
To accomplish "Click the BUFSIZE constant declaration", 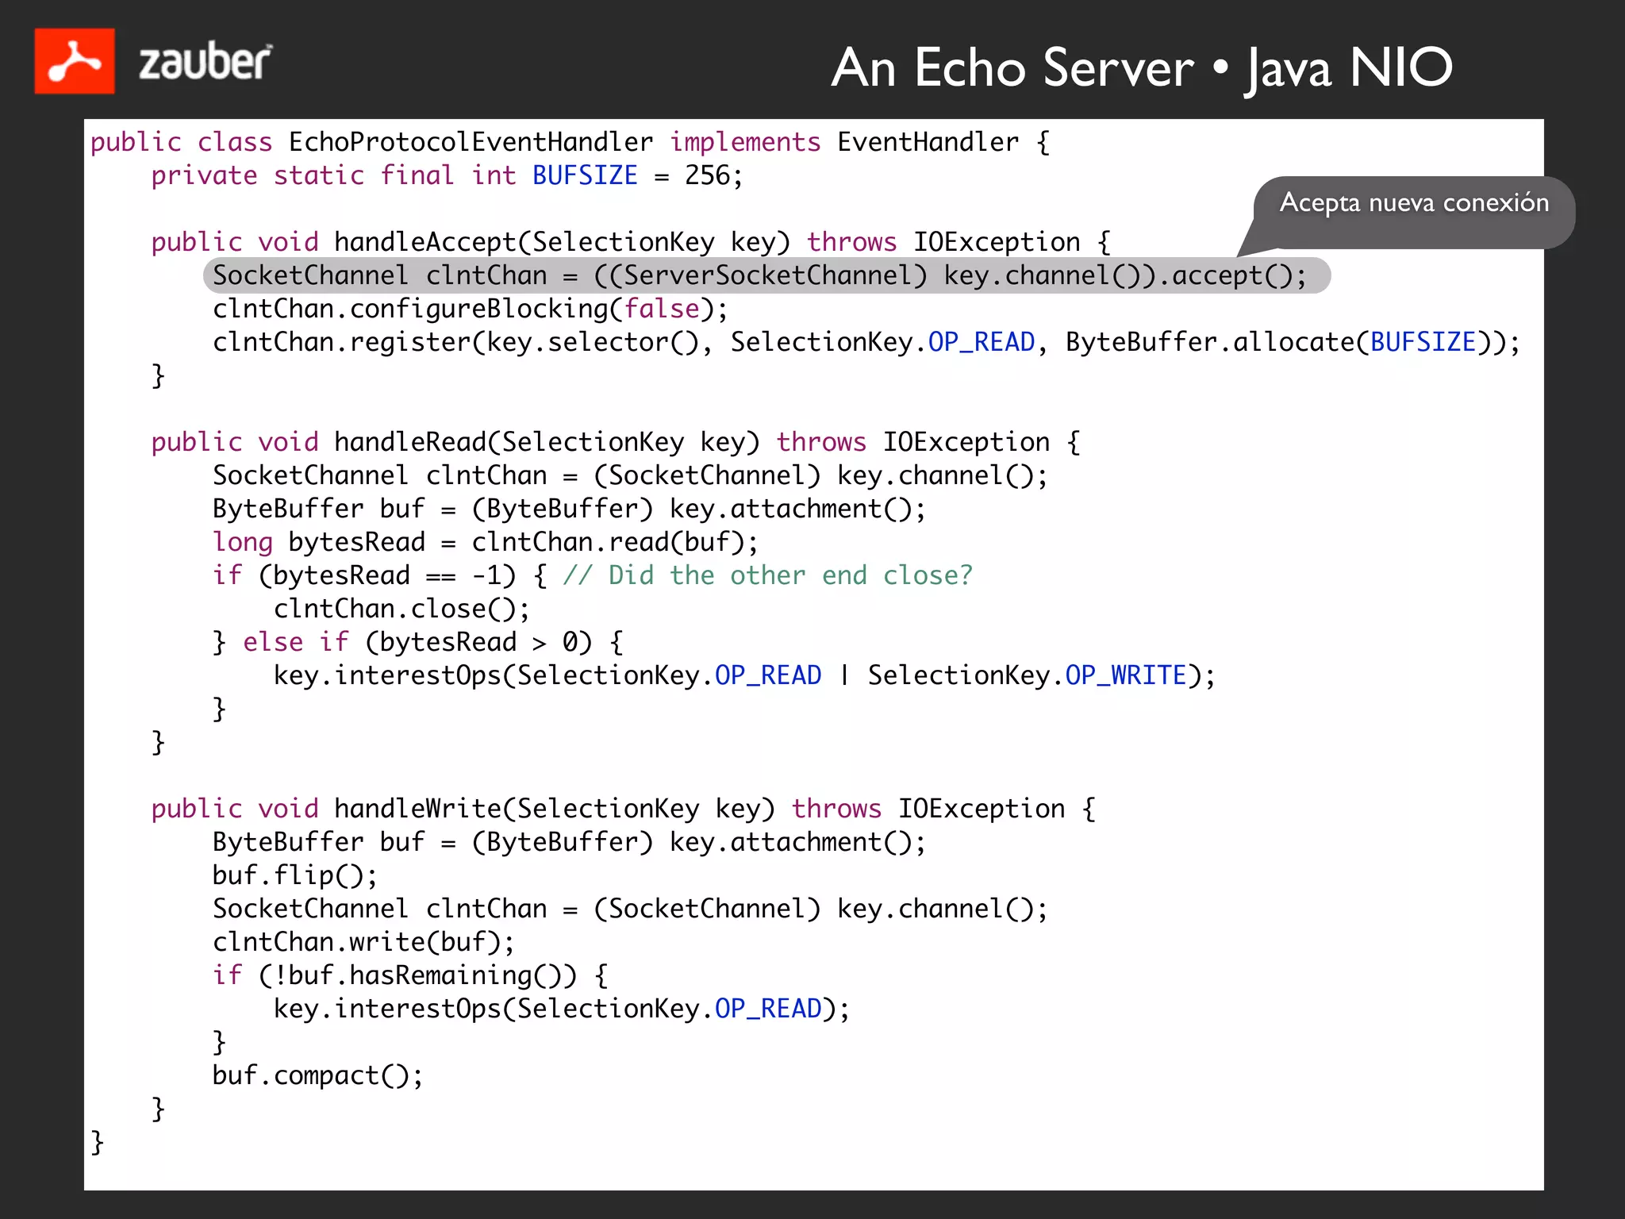I will tap(585, 175).
